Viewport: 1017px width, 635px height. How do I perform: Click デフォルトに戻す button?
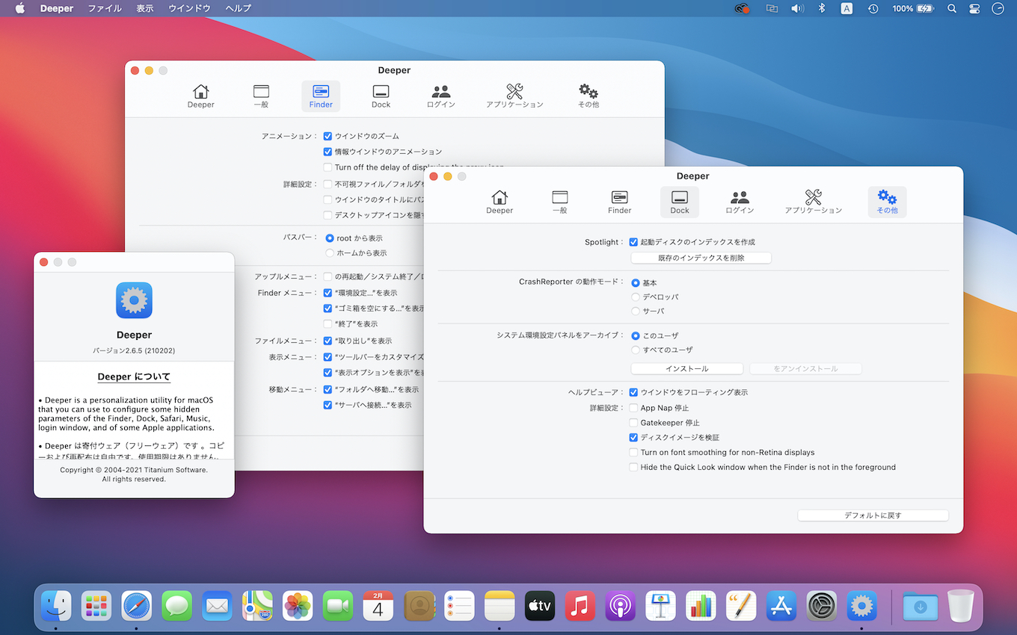pyautogui.click(x=873, y=515)
